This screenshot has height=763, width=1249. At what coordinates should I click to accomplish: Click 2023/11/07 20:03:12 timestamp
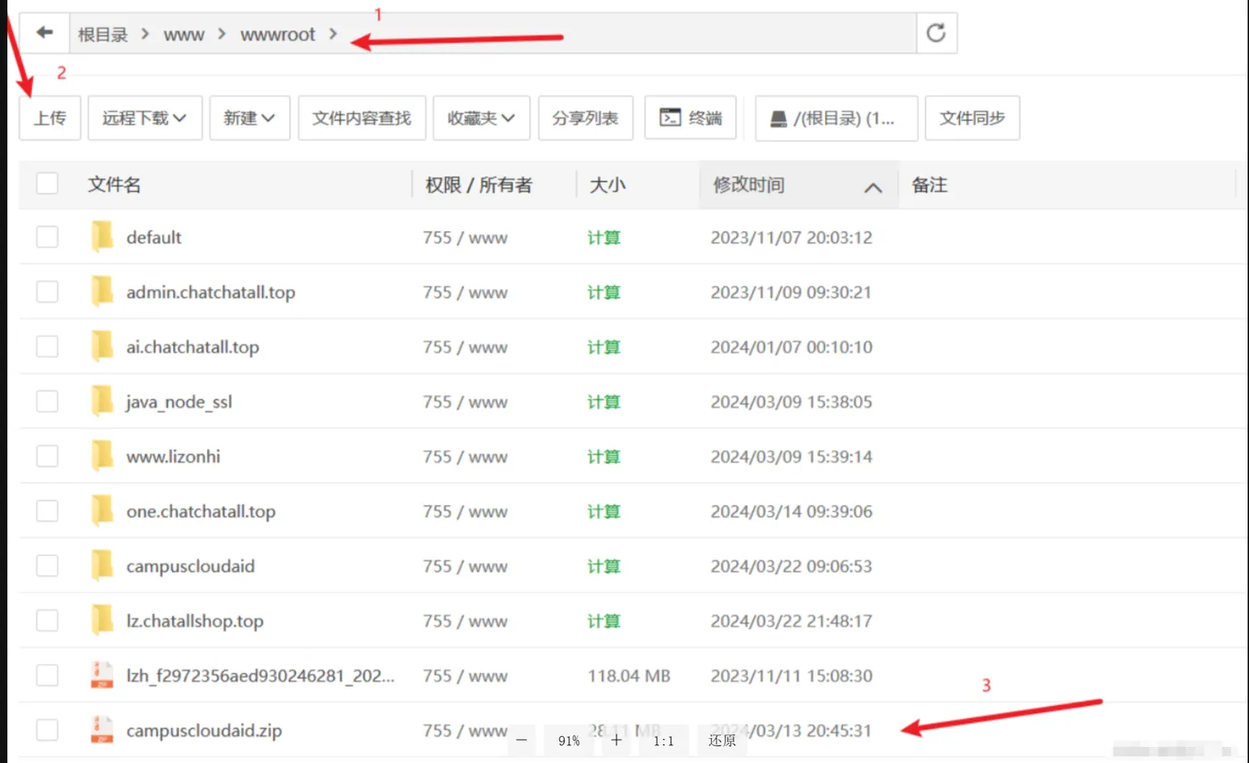[791, 237]
